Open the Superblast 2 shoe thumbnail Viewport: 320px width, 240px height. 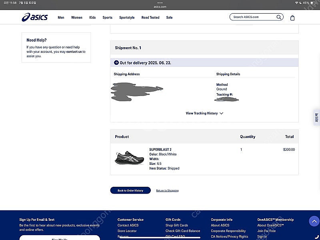[x=129, y=158]
